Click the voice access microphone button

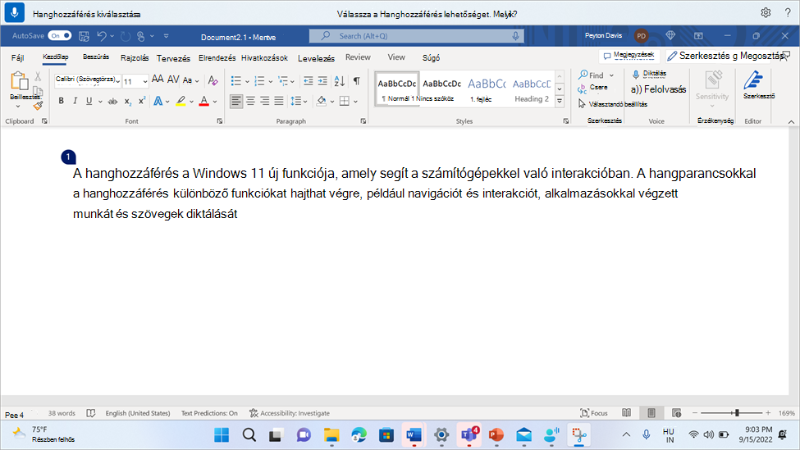click(14, 13)
